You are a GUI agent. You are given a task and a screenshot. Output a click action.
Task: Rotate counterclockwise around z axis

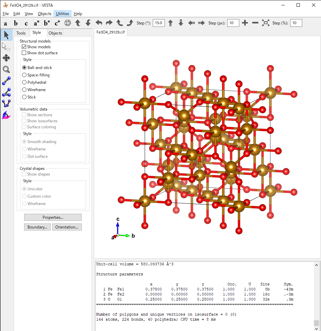(x=120, y=23)
